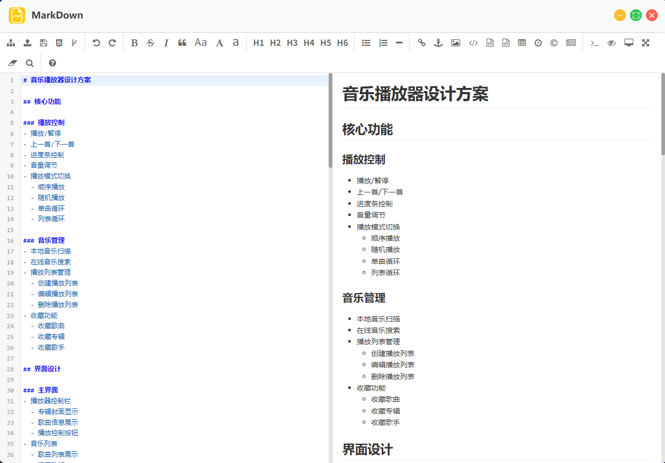Click editor line '### 播放控制'
Screen dimensions: 665x463
(44, 123)
